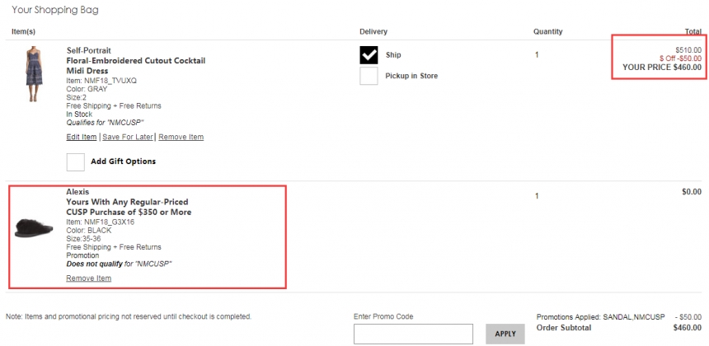Click 'Color: GRAY' on the dress
This screenshot has width=709, height=346.
[87, 89]
